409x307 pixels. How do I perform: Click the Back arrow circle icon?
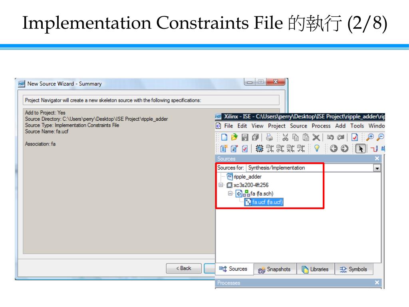click(334, 149)
